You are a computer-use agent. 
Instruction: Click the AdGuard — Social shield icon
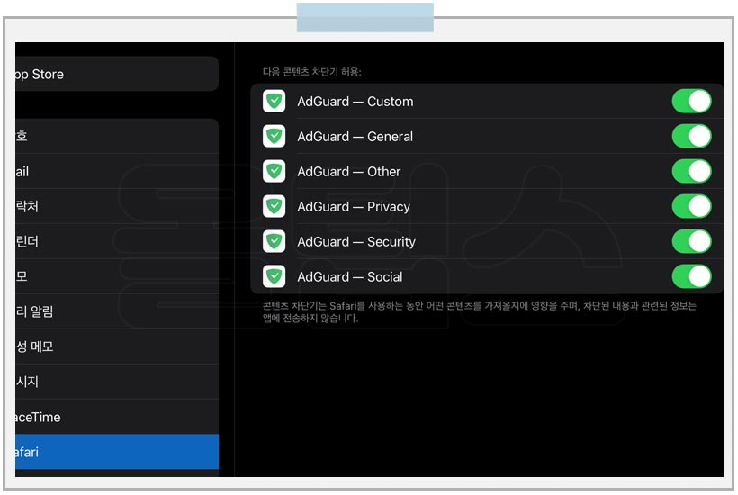click(x=274, y=276)
